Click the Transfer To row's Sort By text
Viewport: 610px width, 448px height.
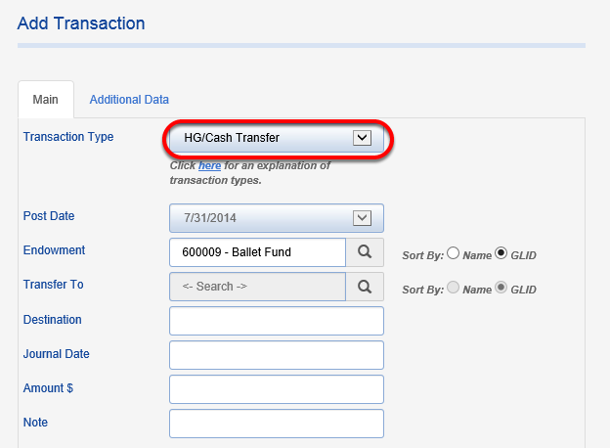(x=423, y=290)
